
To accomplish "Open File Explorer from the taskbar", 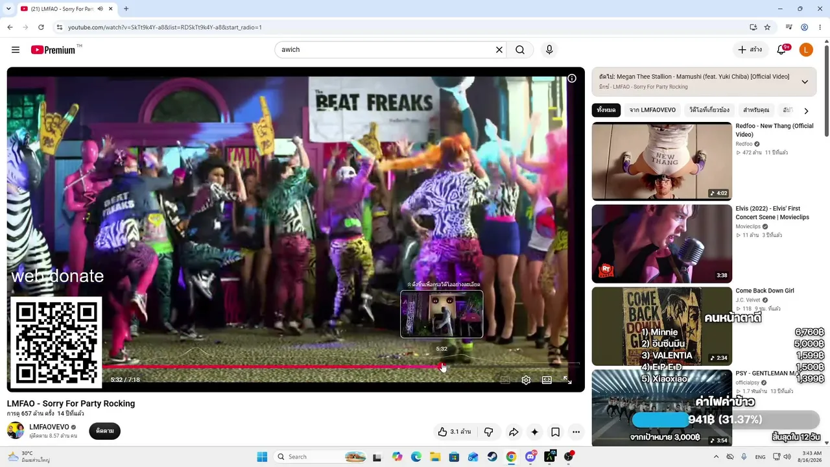I will (435, 457).
